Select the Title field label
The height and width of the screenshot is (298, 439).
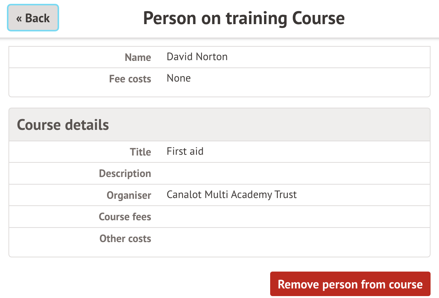pyautogui.click(x=140, y=152)
